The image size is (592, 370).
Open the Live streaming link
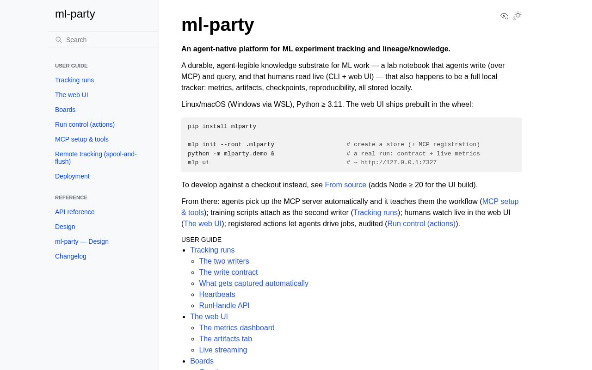pyautogui.click(x=223, y=350)
